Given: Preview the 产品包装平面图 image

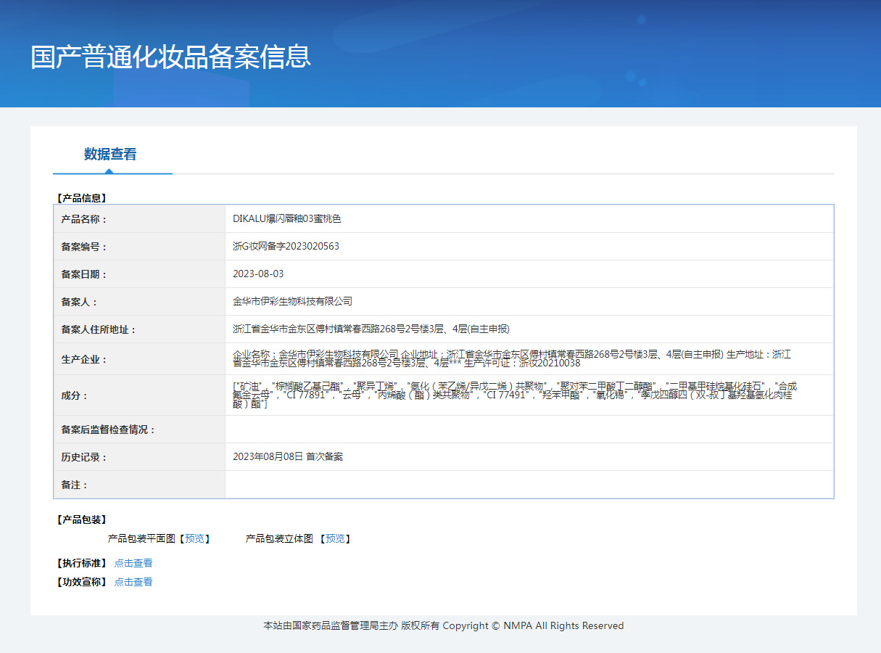Looking at the screenshot, I should [194, 538].
